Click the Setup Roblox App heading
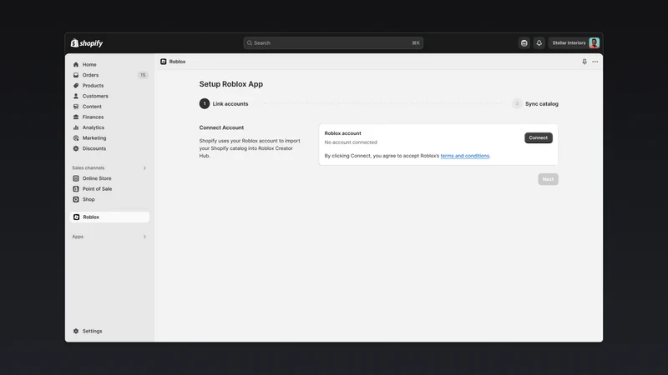668x375 pixels. pos(231,84)
